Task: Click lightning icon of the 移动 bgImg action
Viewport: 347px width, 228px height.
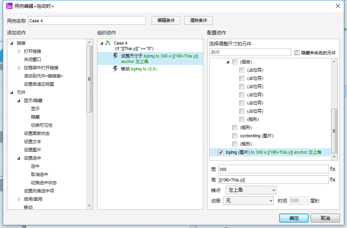Action: 115,69
